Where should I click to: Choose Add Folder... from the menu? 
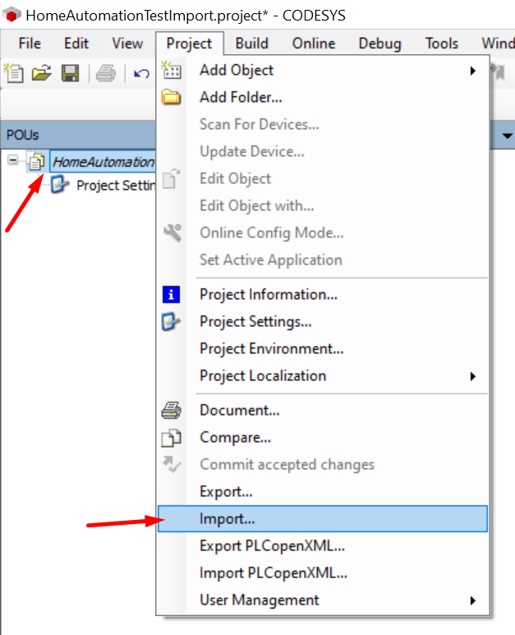(x=323, y=97)
